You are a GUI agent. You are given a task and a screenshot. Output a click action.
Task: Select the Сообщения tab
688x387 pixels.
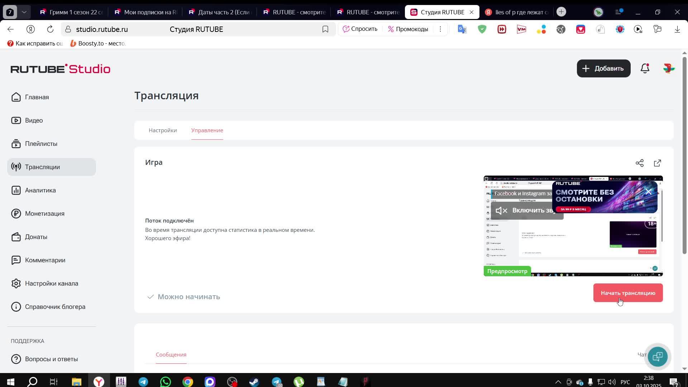pyautogui.click(x=171, y=355)
